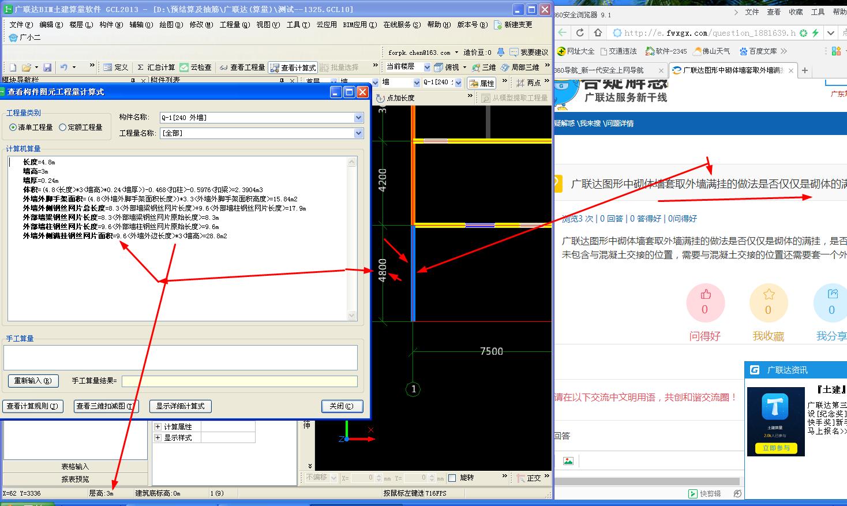Image resolution: width=847 pixels, height=506 pixels.
Task: Expand 显示样式 tree row
Action: click(158, 438)
